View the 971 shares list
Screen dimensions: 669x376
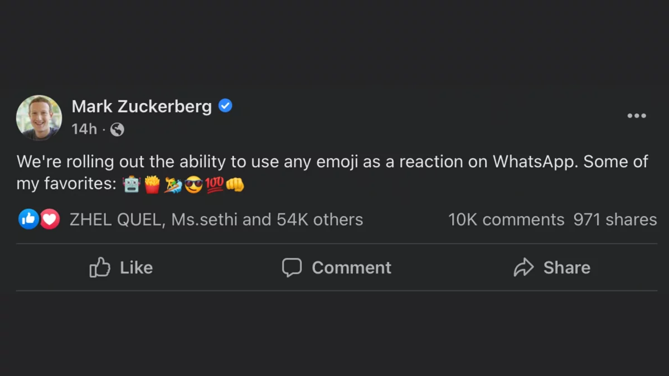[615, 219]
